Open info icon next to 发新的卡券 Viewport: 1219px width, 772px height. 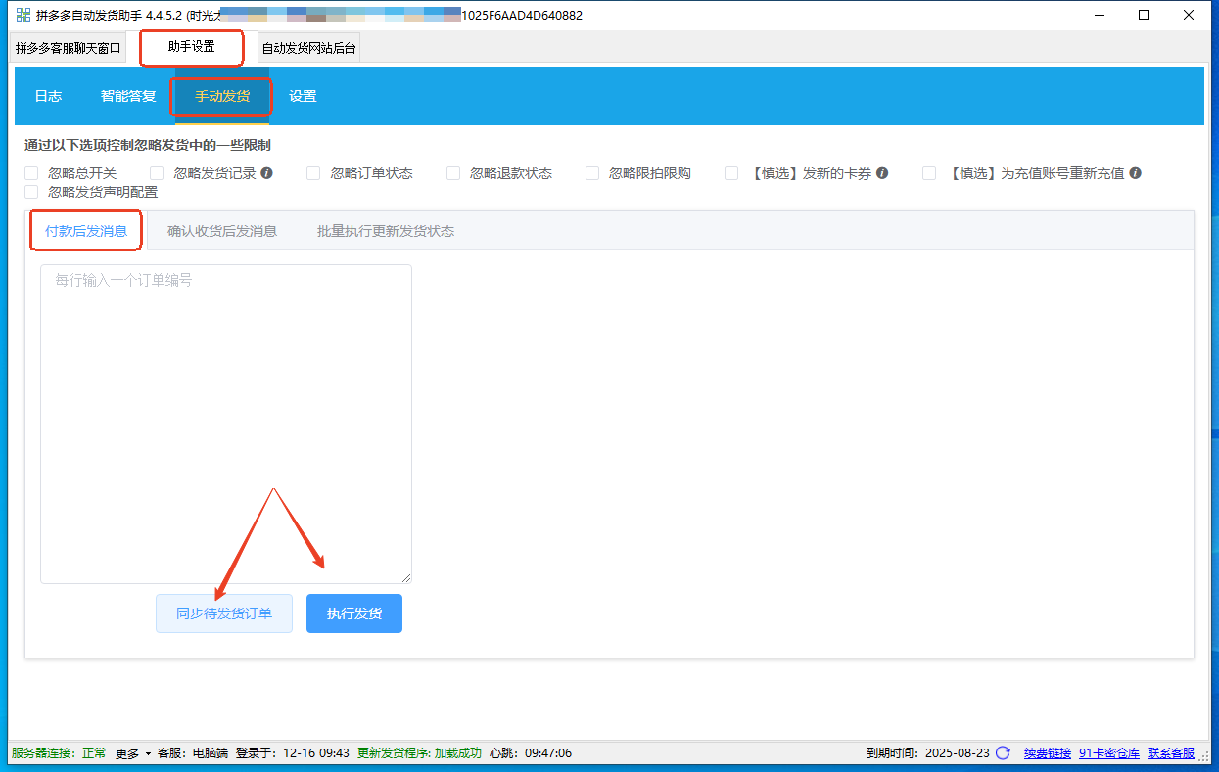pyautogui.click(x=882, y=173)
